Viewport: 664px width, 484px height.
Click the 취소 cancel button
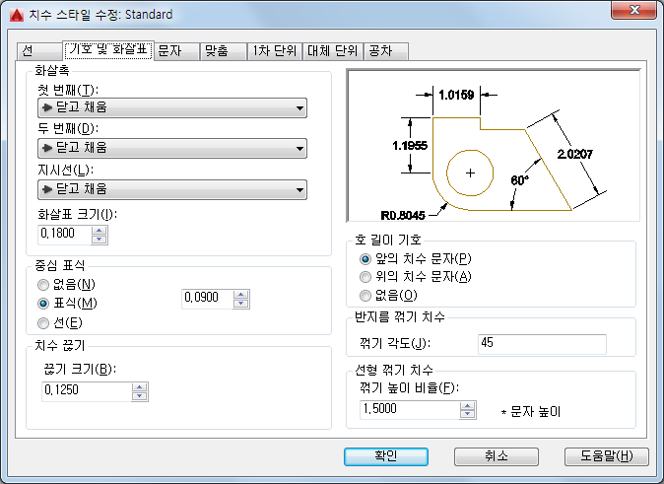click(497, 456)
